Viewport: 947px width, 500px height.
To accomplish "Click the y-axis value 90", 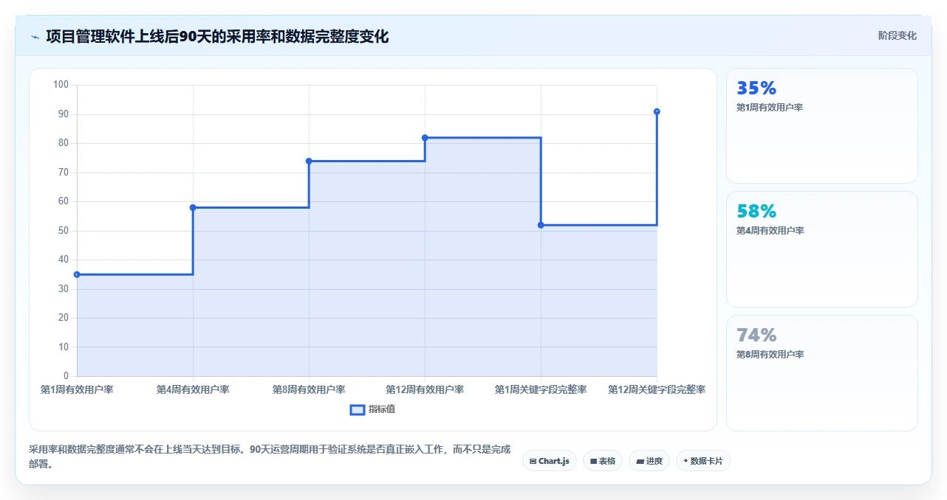I will [x=63, y=114].
